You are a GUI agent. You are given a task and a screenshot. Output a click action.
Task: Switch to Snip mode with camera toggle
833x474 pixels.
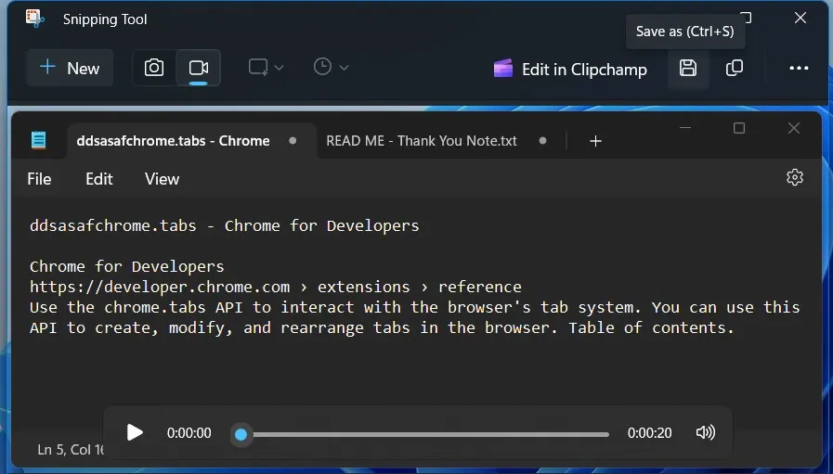coord(154,68)
